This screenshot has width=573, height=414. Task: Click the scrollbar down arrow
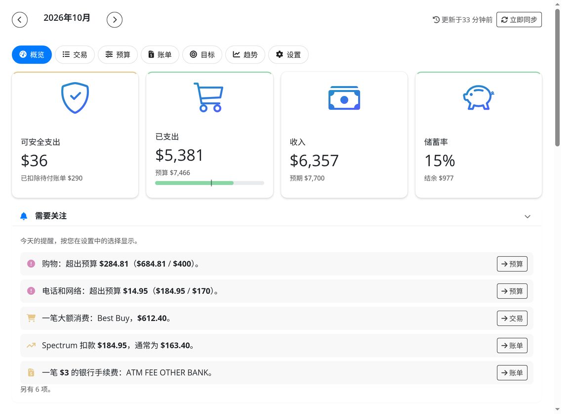[557, 409]
